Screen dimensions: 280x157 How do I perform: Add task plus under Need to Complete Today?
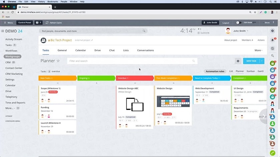212,83
